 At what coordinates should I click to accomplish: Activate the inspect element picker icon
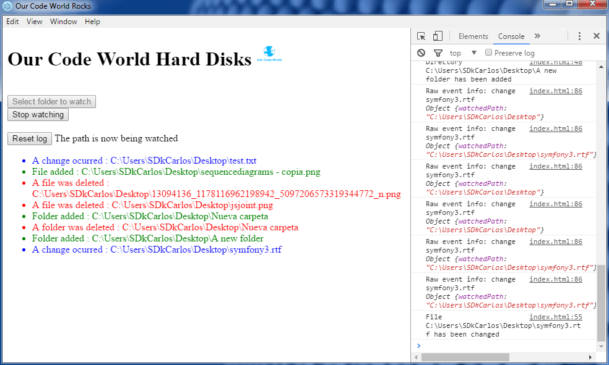coord(421,36)
